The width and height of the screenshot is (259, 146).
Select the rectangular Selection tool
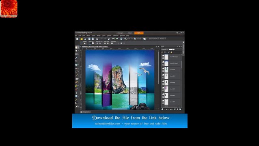coord(76,54)
